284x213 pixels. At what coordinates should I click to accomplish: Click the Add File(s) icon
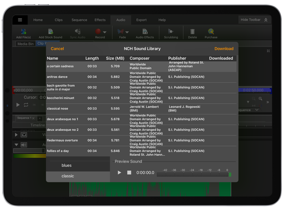click(23, 32)
